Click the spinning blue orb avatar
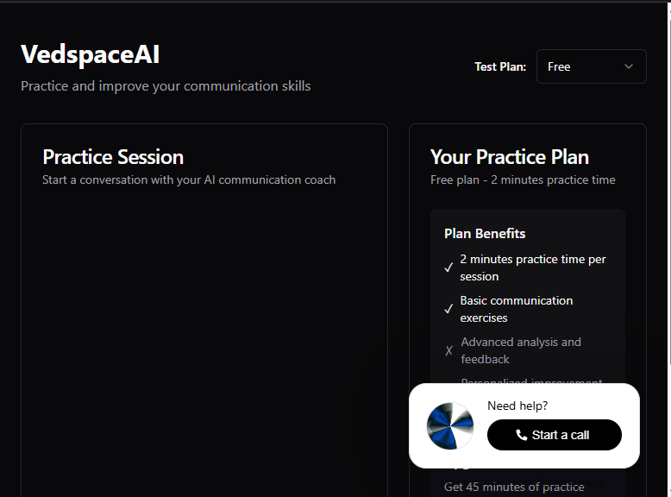Image resolution: width=671 pixels, height=497 pixels. (450, 426)
